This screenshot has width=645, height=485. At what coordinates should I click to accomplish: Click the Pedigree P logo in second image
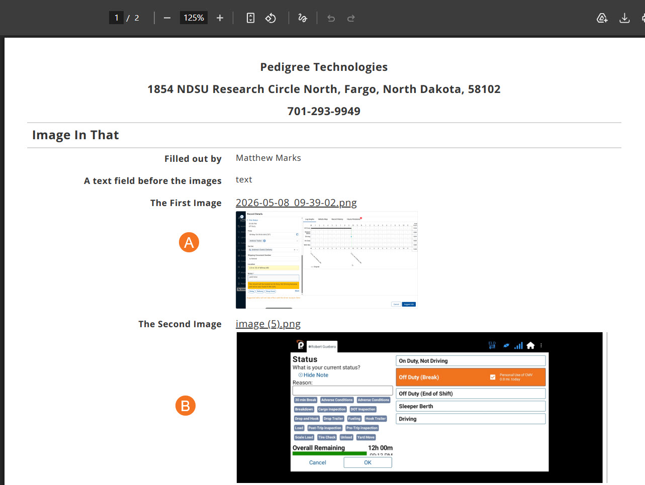(x=301, y=345)
